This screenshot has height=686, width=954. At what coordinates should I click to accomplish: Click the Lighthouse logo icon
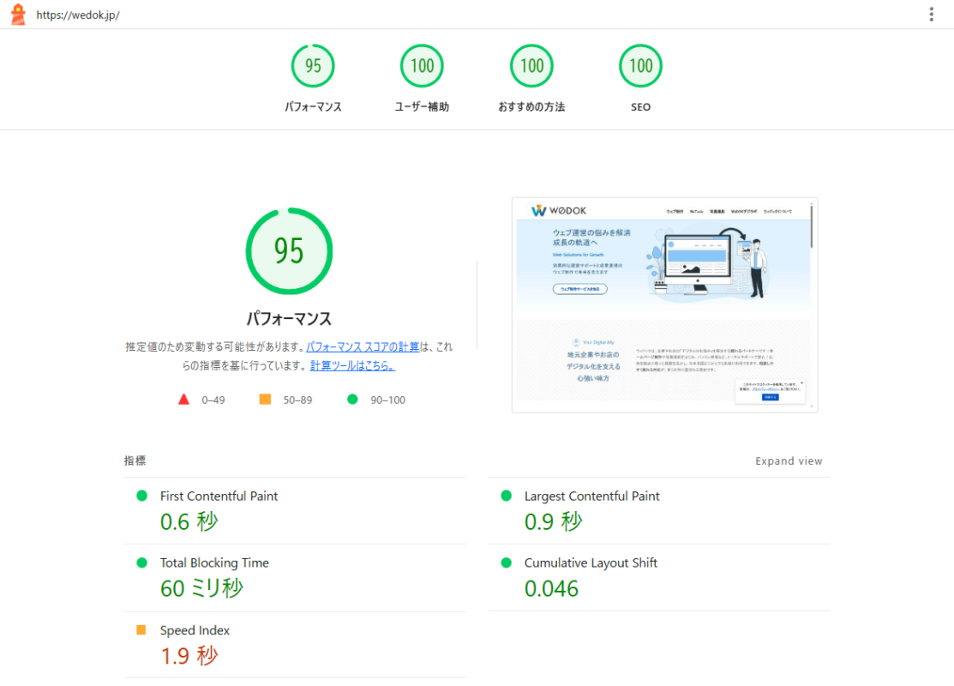pos(18,15)
